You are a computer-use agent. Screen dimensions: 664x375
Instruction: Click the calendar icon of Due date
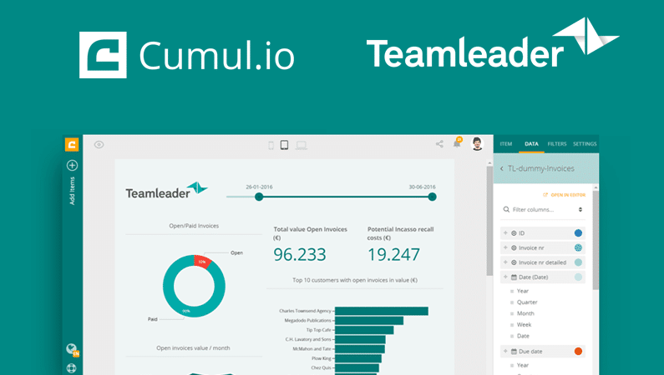[x=514, y=352]
